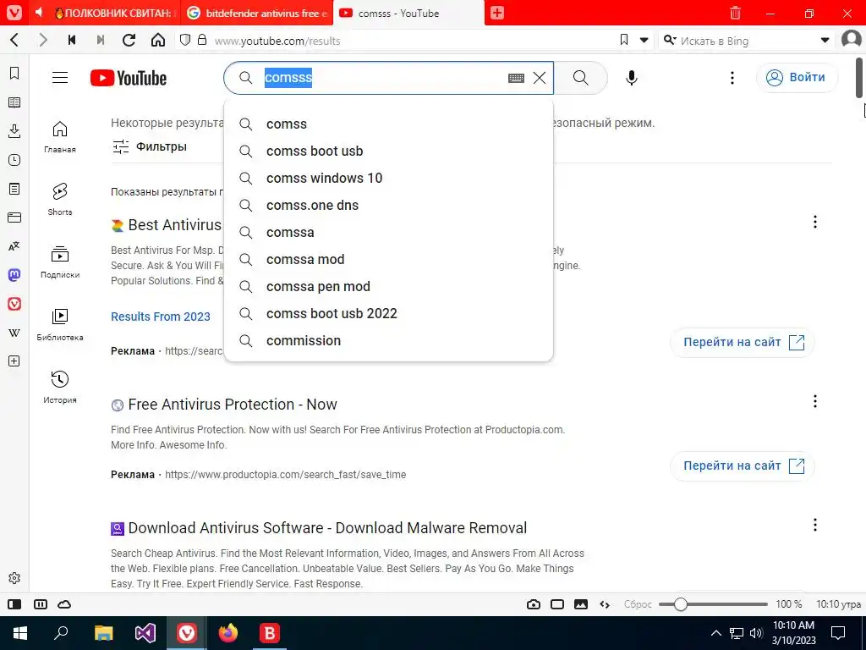866x650 pixels.
Task: Open YouTube guide hamburger menu
Action: (x=60, y=78)
